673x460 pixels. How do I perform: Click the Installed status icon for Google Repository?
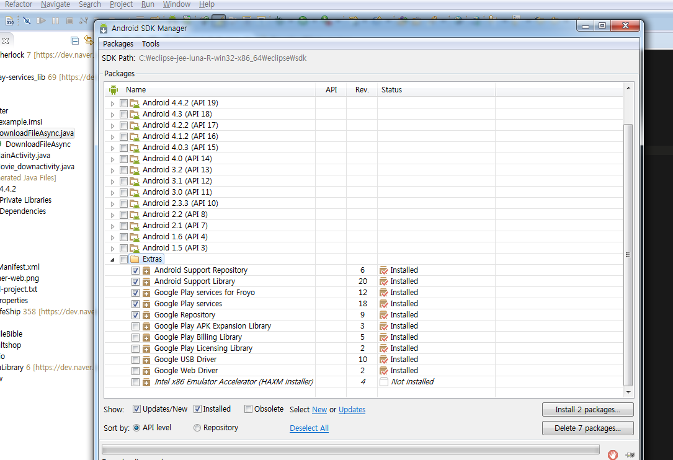pos(384,315)
